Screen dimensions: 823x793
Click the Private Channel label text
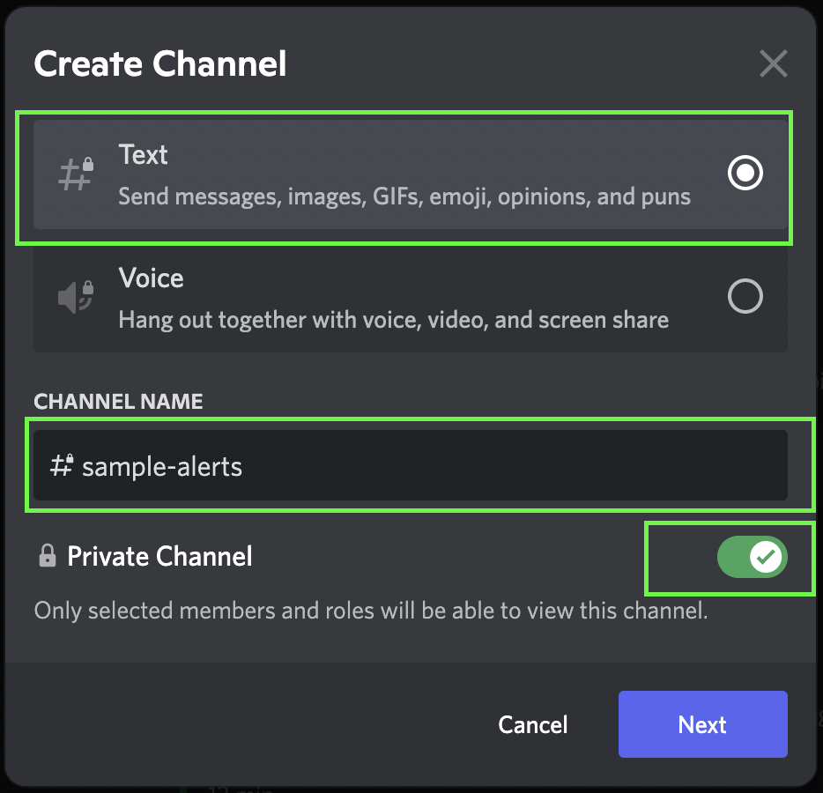click(159, 556)
